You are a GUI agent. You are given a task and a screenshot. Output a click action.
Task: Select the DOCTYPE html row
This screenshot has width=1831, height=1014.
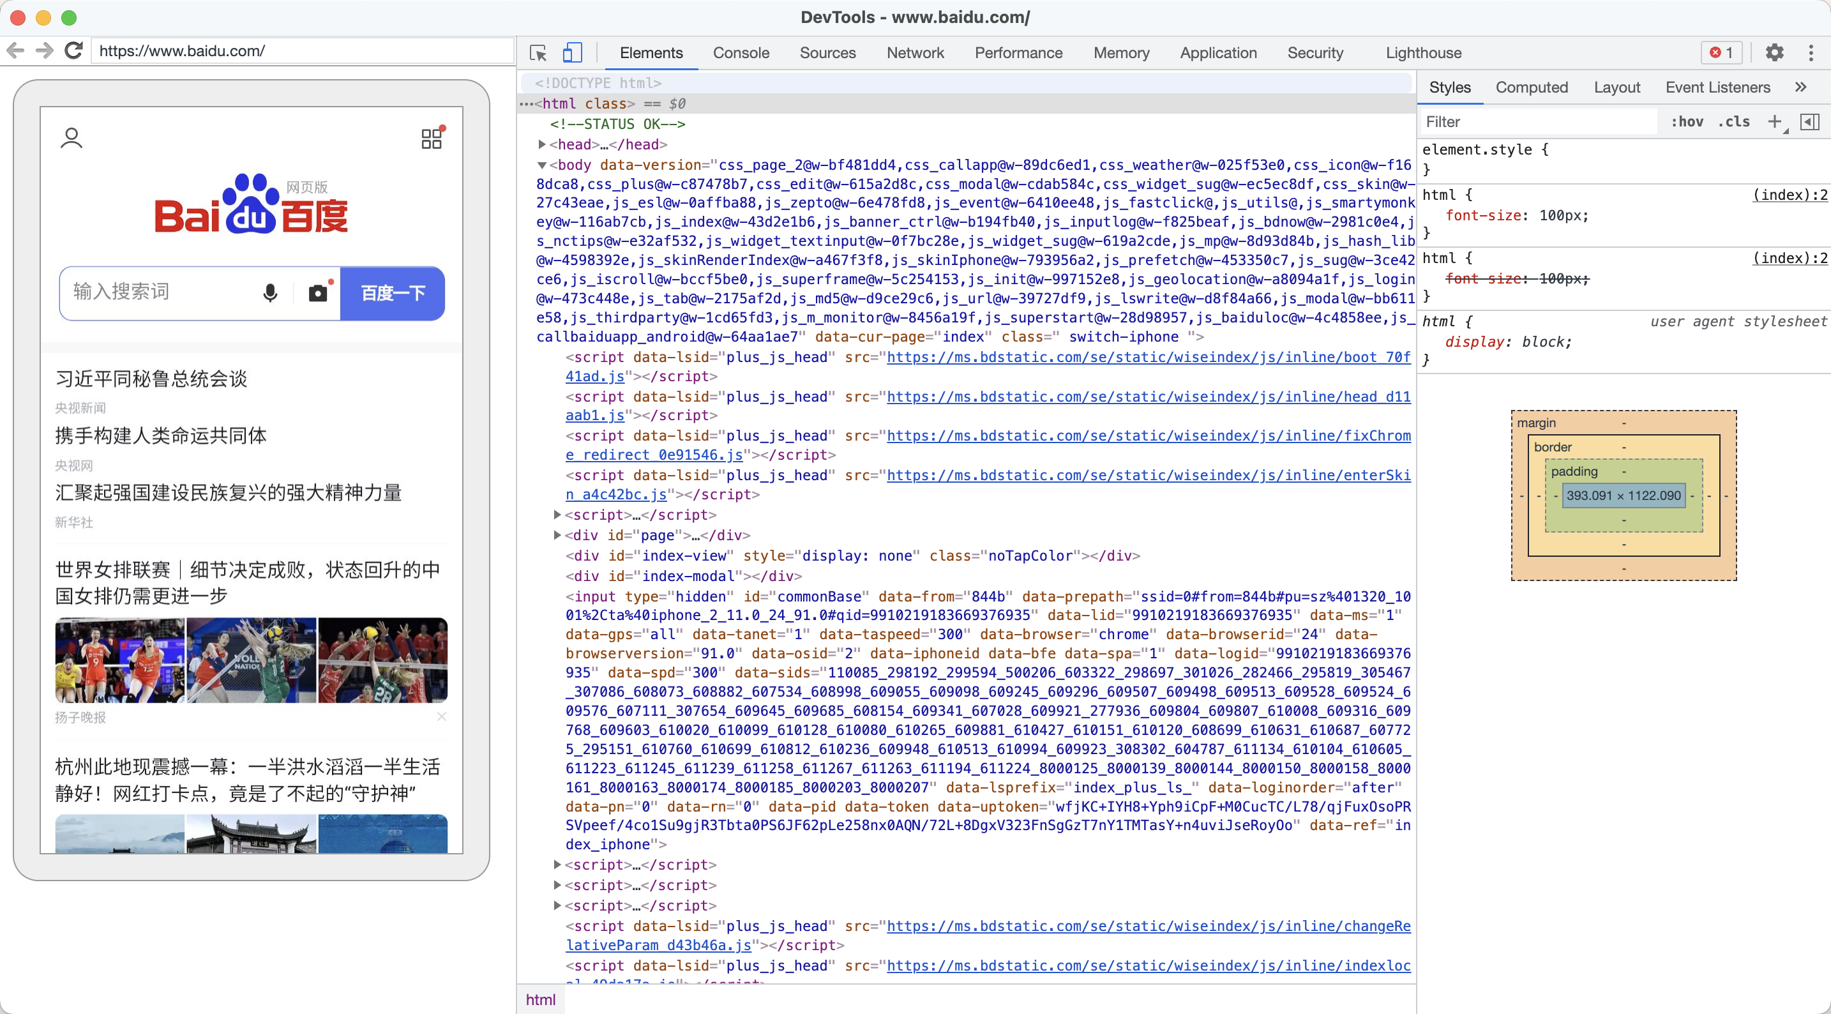click(x=967, y=83)
